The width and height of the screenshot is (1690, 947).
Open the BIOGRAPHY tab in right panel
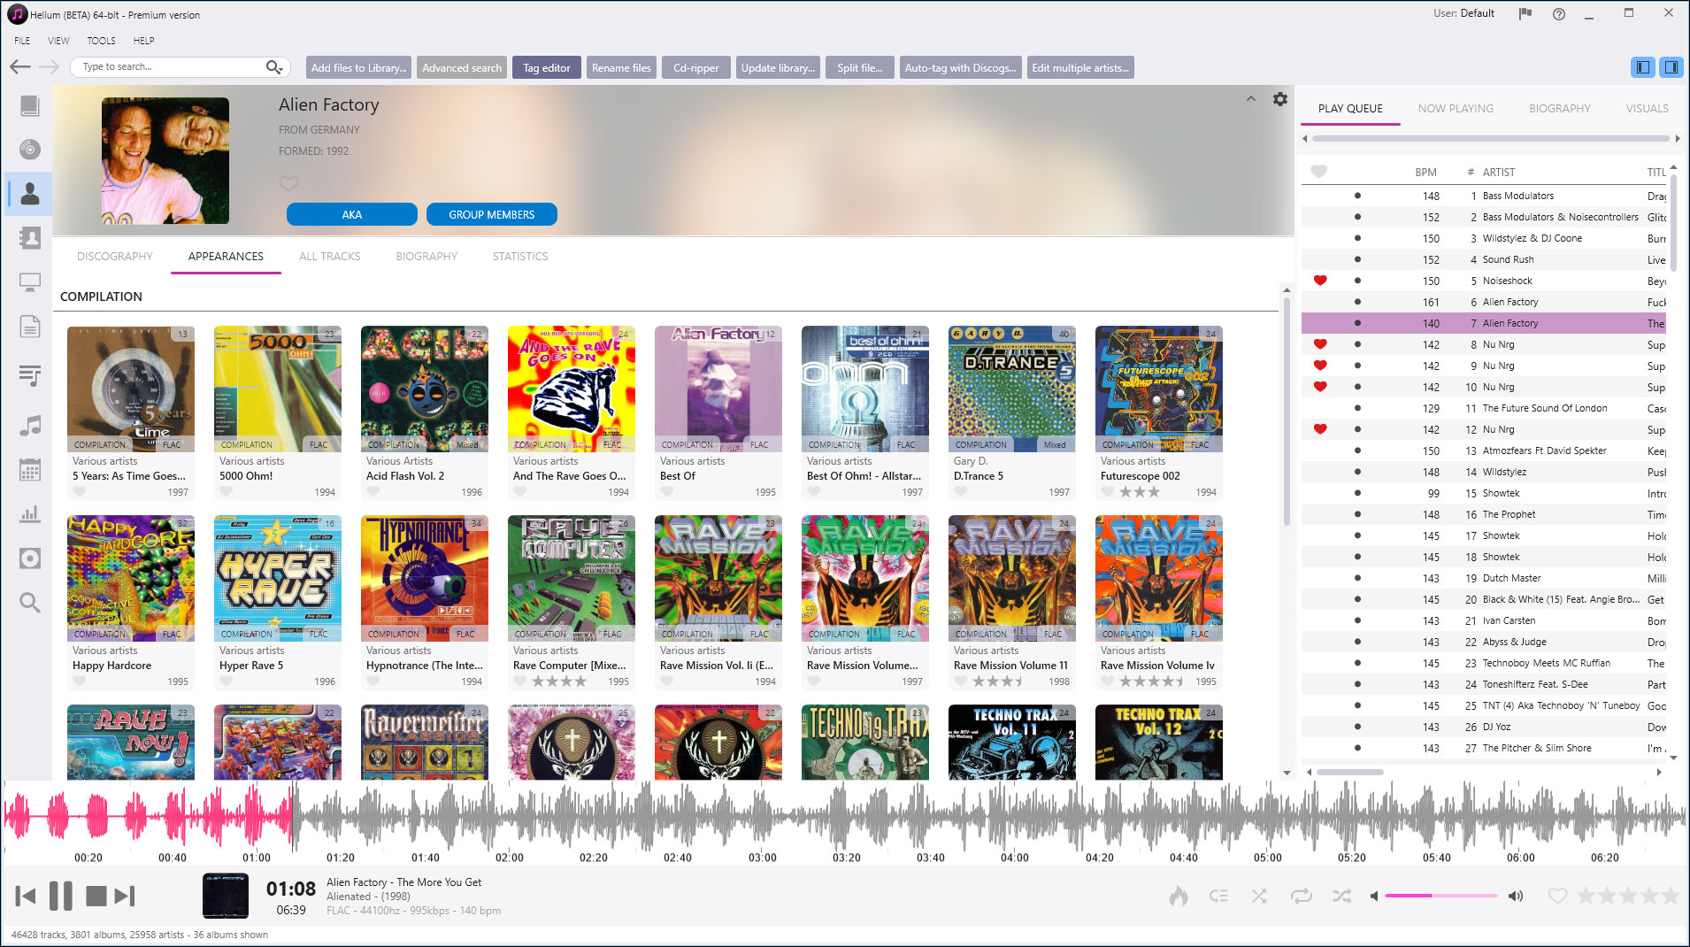click(1559, 108)
